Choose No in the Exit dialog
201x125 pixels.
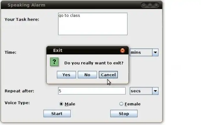pyautogui.click(x=87, y=75)
